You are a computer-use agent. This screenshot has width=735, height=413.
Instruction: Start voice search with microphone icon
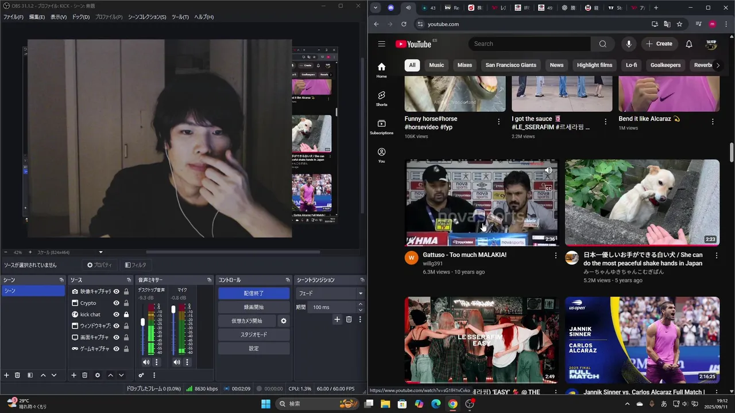tap(629, 44)
